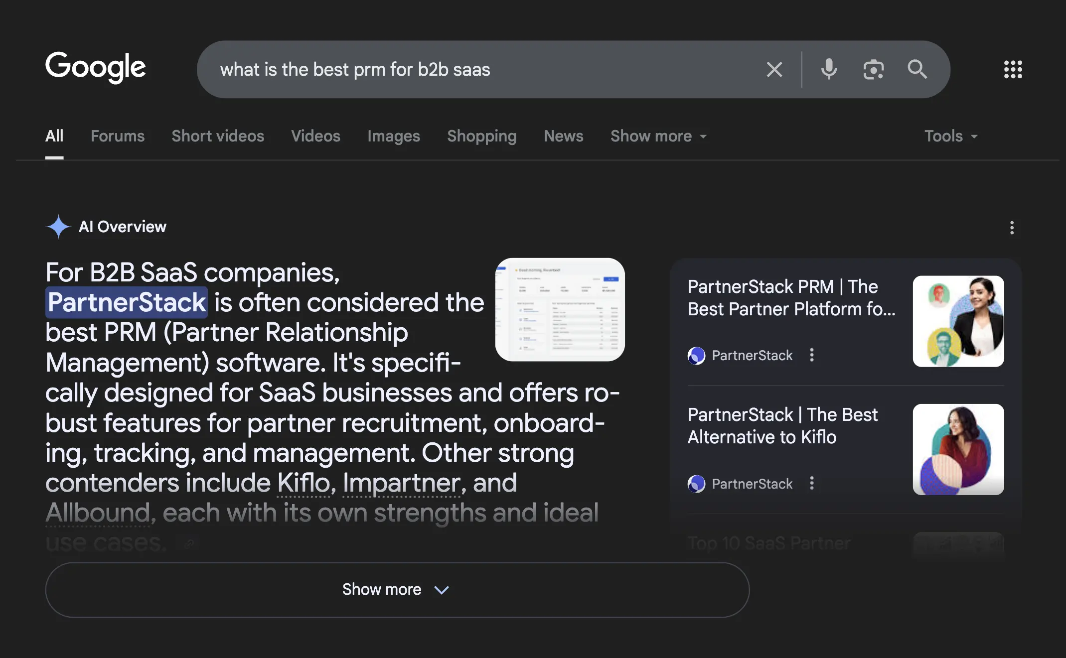Viewport: 1066px width, 658px height.
Task: Expand AI Overview with the Show more button
Action: coord(397,590)
